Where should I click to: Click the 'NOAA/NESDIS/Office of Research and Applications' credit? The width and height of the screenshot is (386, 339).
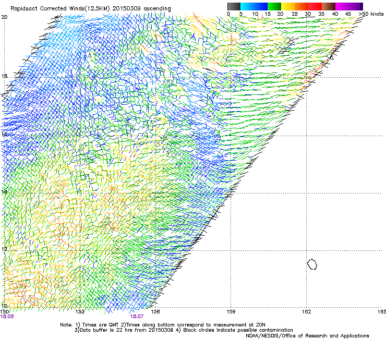307,336
